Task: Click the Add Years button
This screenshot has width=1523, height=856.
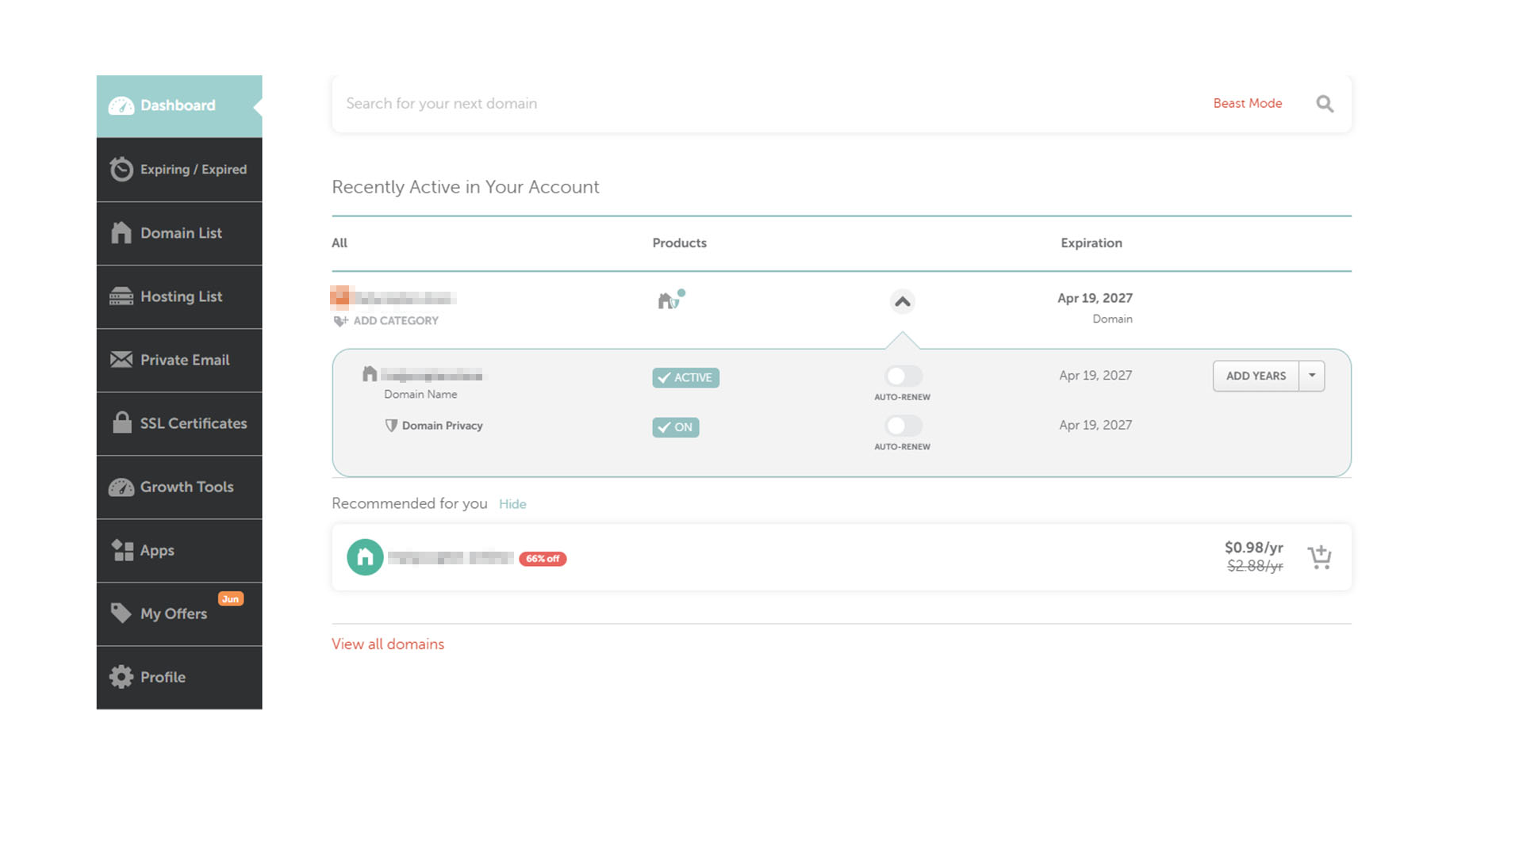Action: point(1256,376)
